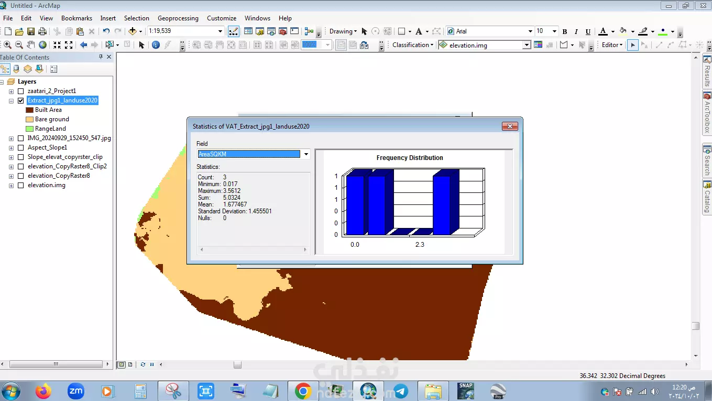Click the Built Area brown swatch
Screen dimensions: 712x401
coord(30,110)
